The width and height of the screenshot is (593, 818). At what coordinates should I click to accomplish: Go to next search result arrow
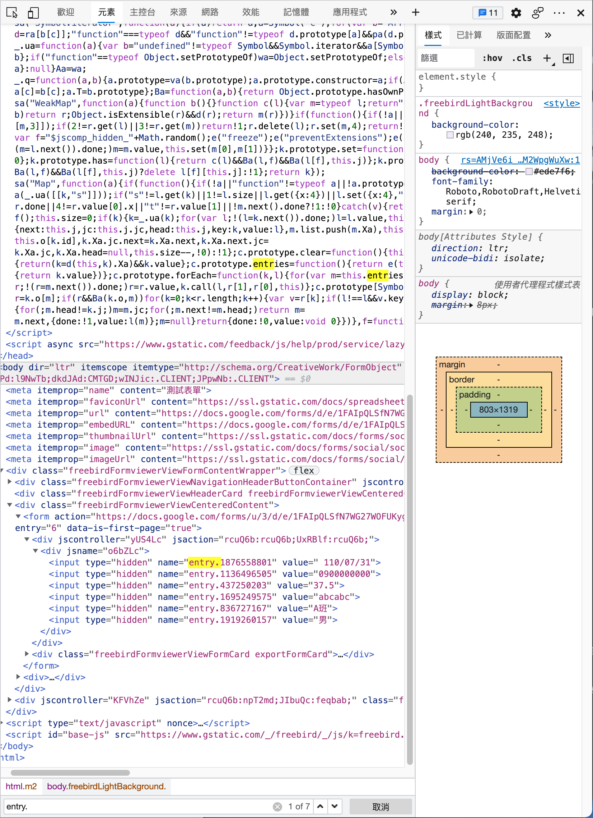[335, 807]
